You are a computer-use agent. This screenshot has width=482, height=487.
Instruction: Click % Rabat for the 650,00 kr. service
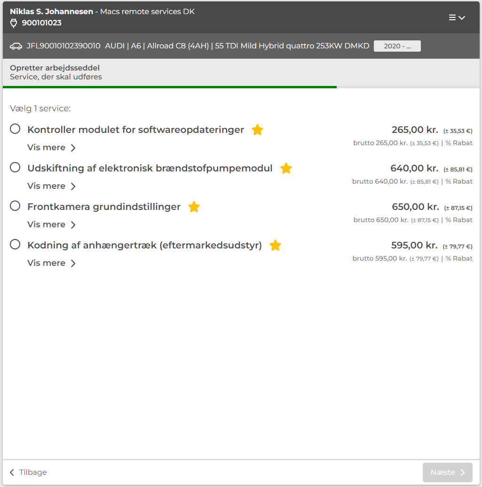pyautogui.click(x=459, y=220)
